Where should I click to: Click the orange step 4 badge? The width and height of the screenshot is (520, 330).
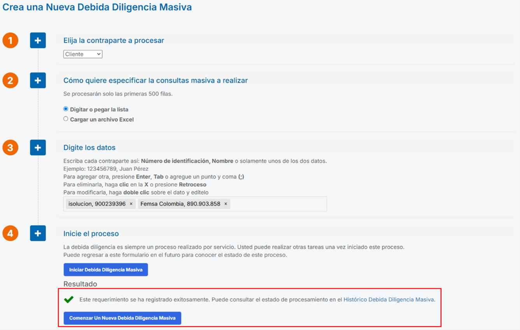(x=10, y=233)
